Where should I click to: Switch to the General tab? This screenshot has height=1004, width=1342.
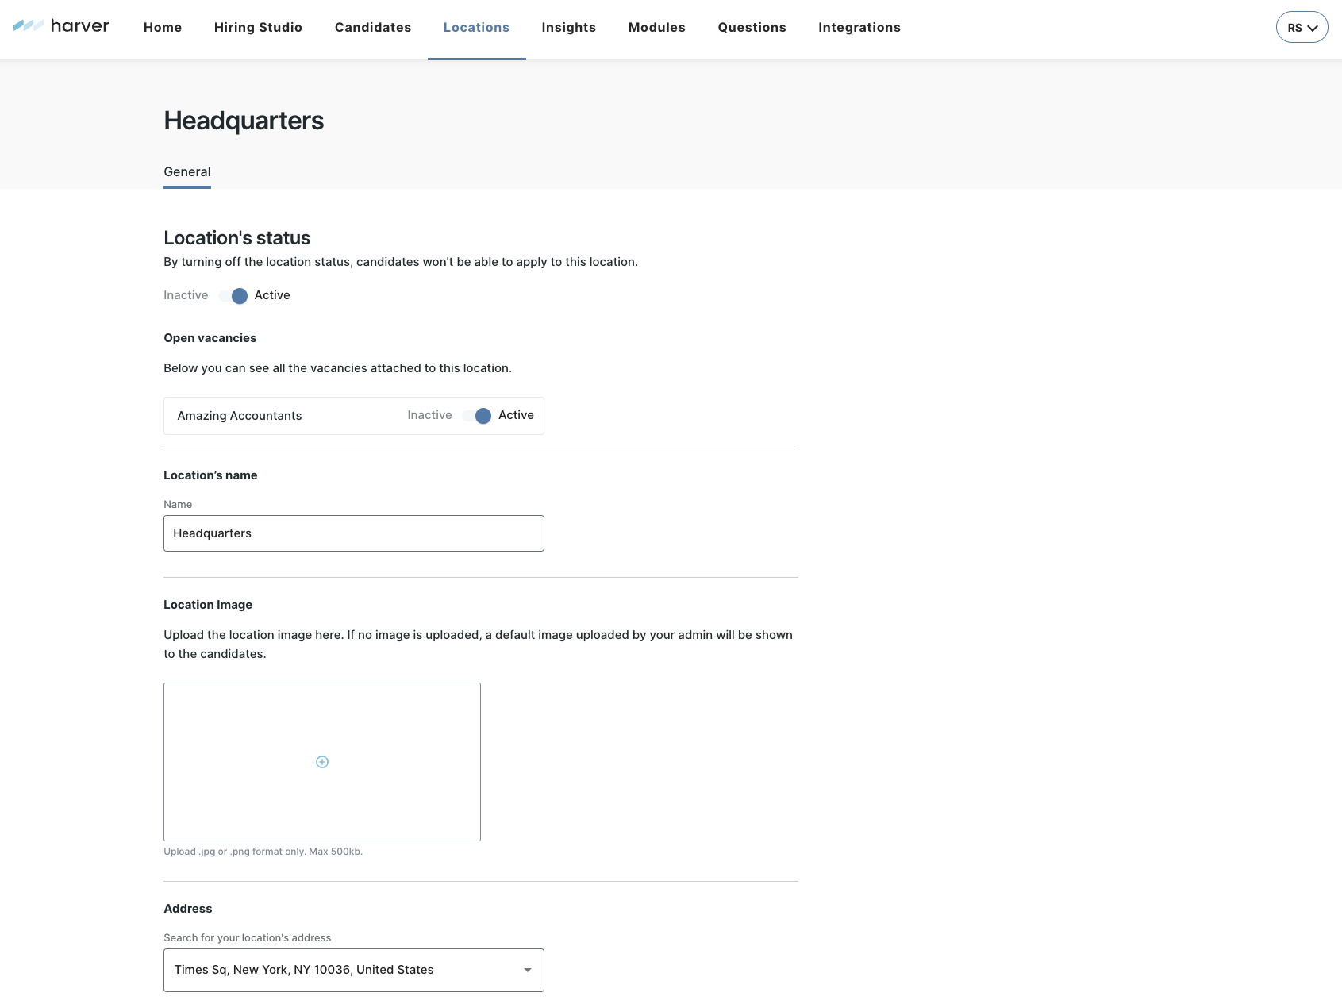[x=187, y=172]
